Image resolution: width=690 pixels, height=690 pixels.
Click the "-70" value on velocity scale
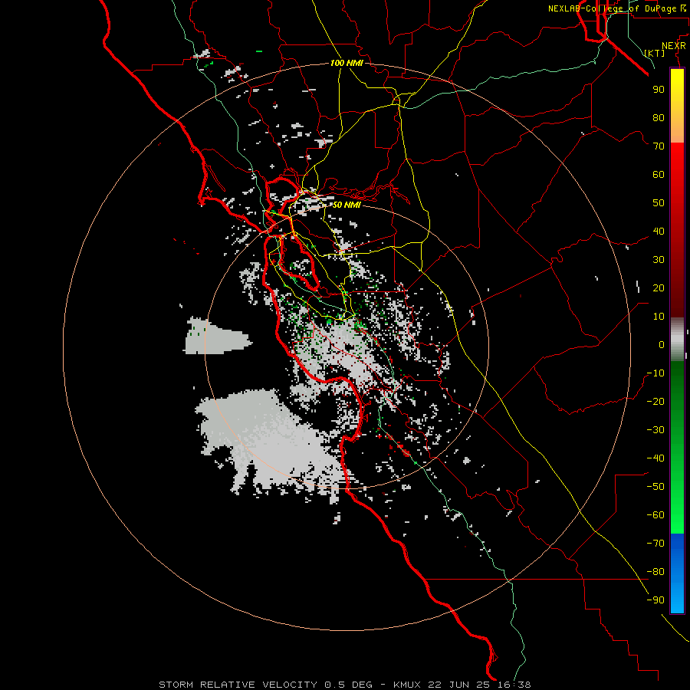[x=655, y=544]
